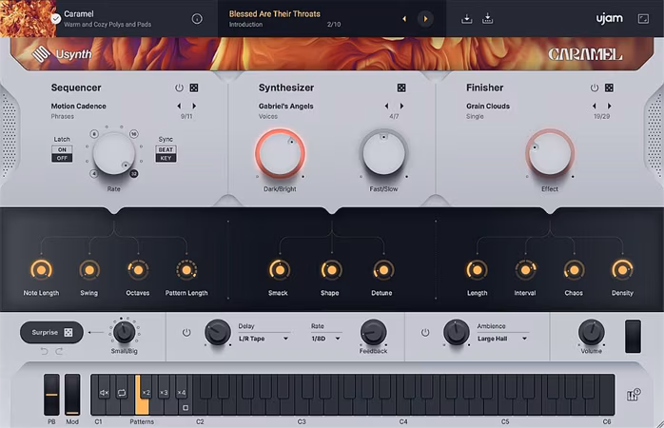Toggle the Finisher power button

tap(594, 88)
